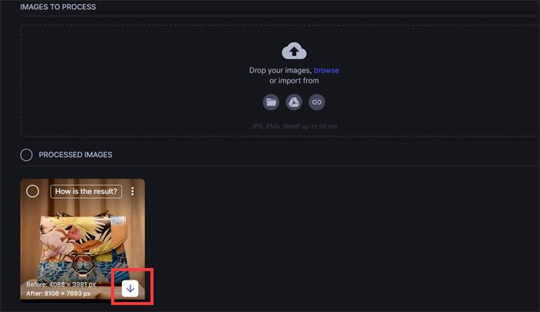The image size is (540, 312).
Task: Click the "browse" link
Action: [326, 70]
